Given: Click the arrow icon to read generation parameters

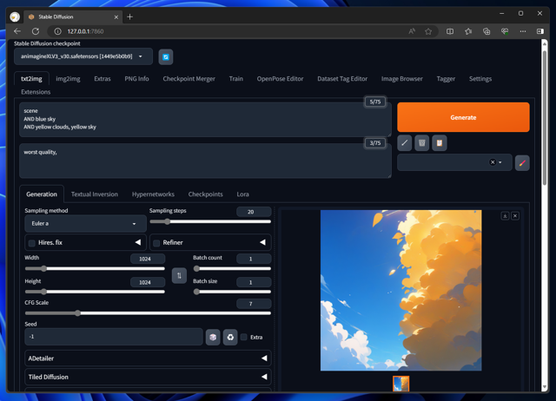Looking at the screenshot, I should (404, 143).
